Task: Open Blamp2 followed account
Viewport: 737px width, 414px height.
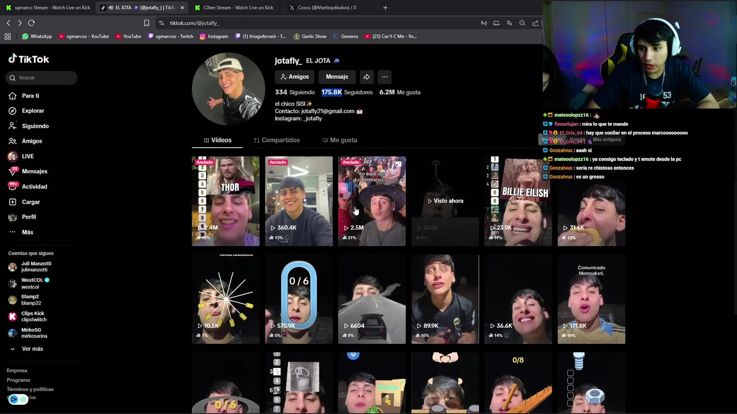Action: pos(25,300)
